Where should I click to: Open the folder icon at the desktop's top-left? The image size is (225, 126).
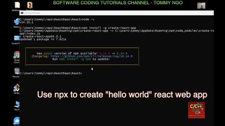[17, 5]
